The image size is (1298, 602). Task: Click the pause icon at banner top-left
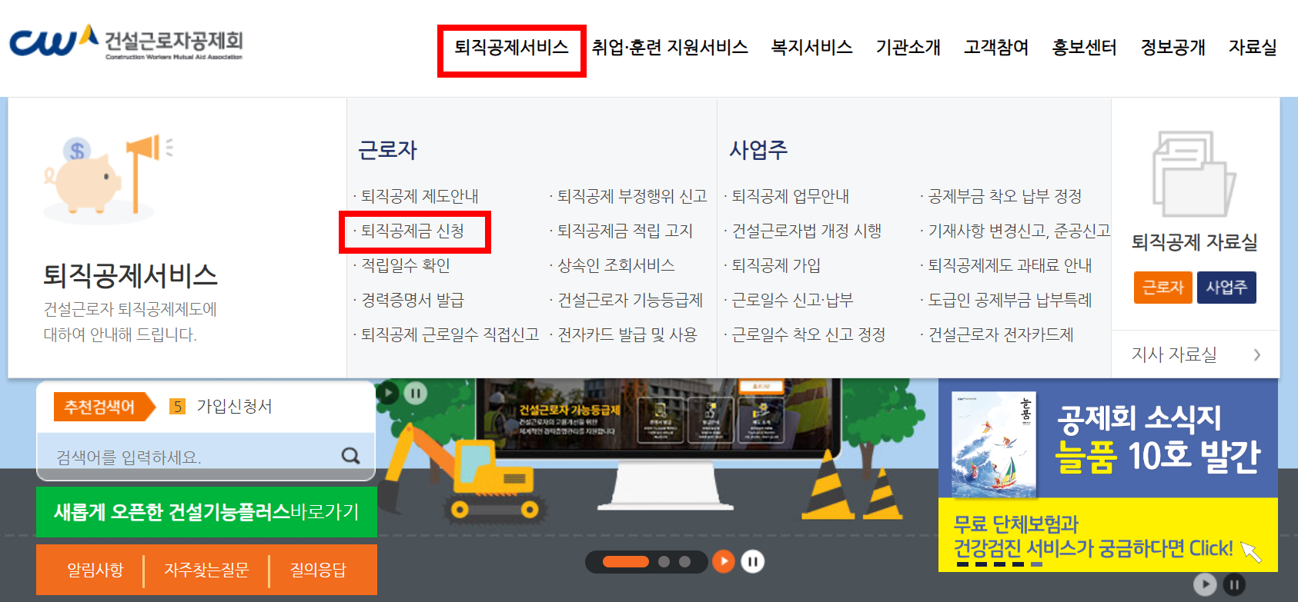(416, 394)
